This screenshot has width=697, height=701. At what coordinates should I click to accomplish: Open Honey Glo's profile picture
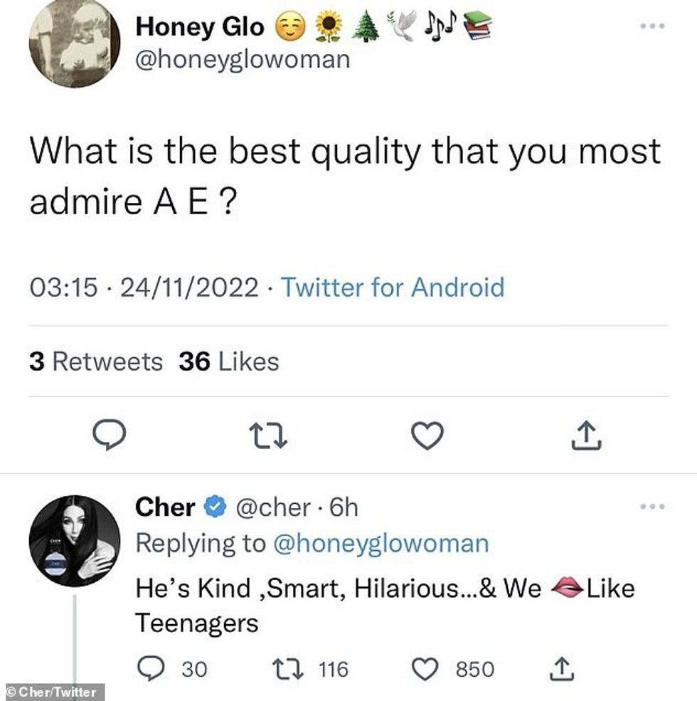pos(75,43)
